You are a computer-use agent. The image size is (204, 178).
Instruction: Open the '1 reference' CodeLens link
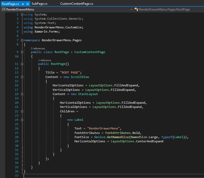[x=45, y=60]
